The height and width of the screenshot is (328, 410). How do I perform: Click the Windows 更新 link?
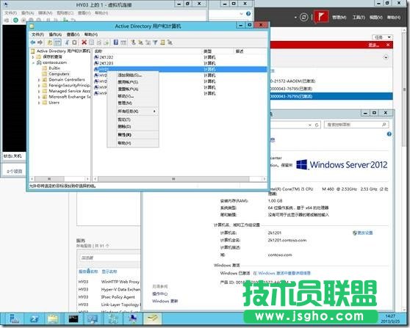[x=165, y=301]
